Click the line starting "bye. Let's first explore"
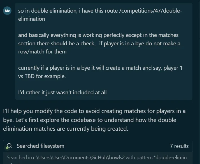200x164 pixels. coord(90,120)
